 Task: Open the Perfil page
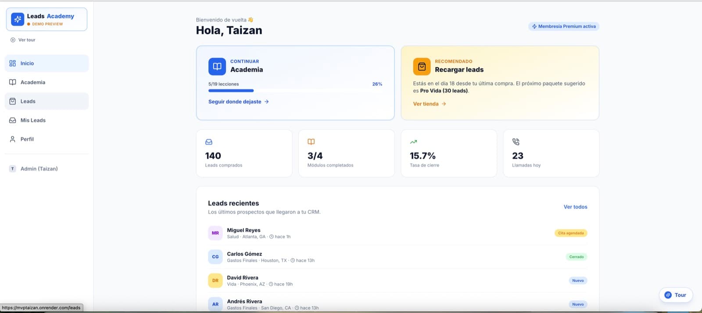[x=47, y=139]
